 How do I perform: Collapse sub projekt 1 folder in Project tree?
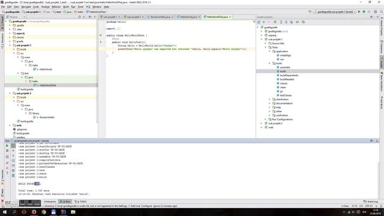tap(10, 46)
